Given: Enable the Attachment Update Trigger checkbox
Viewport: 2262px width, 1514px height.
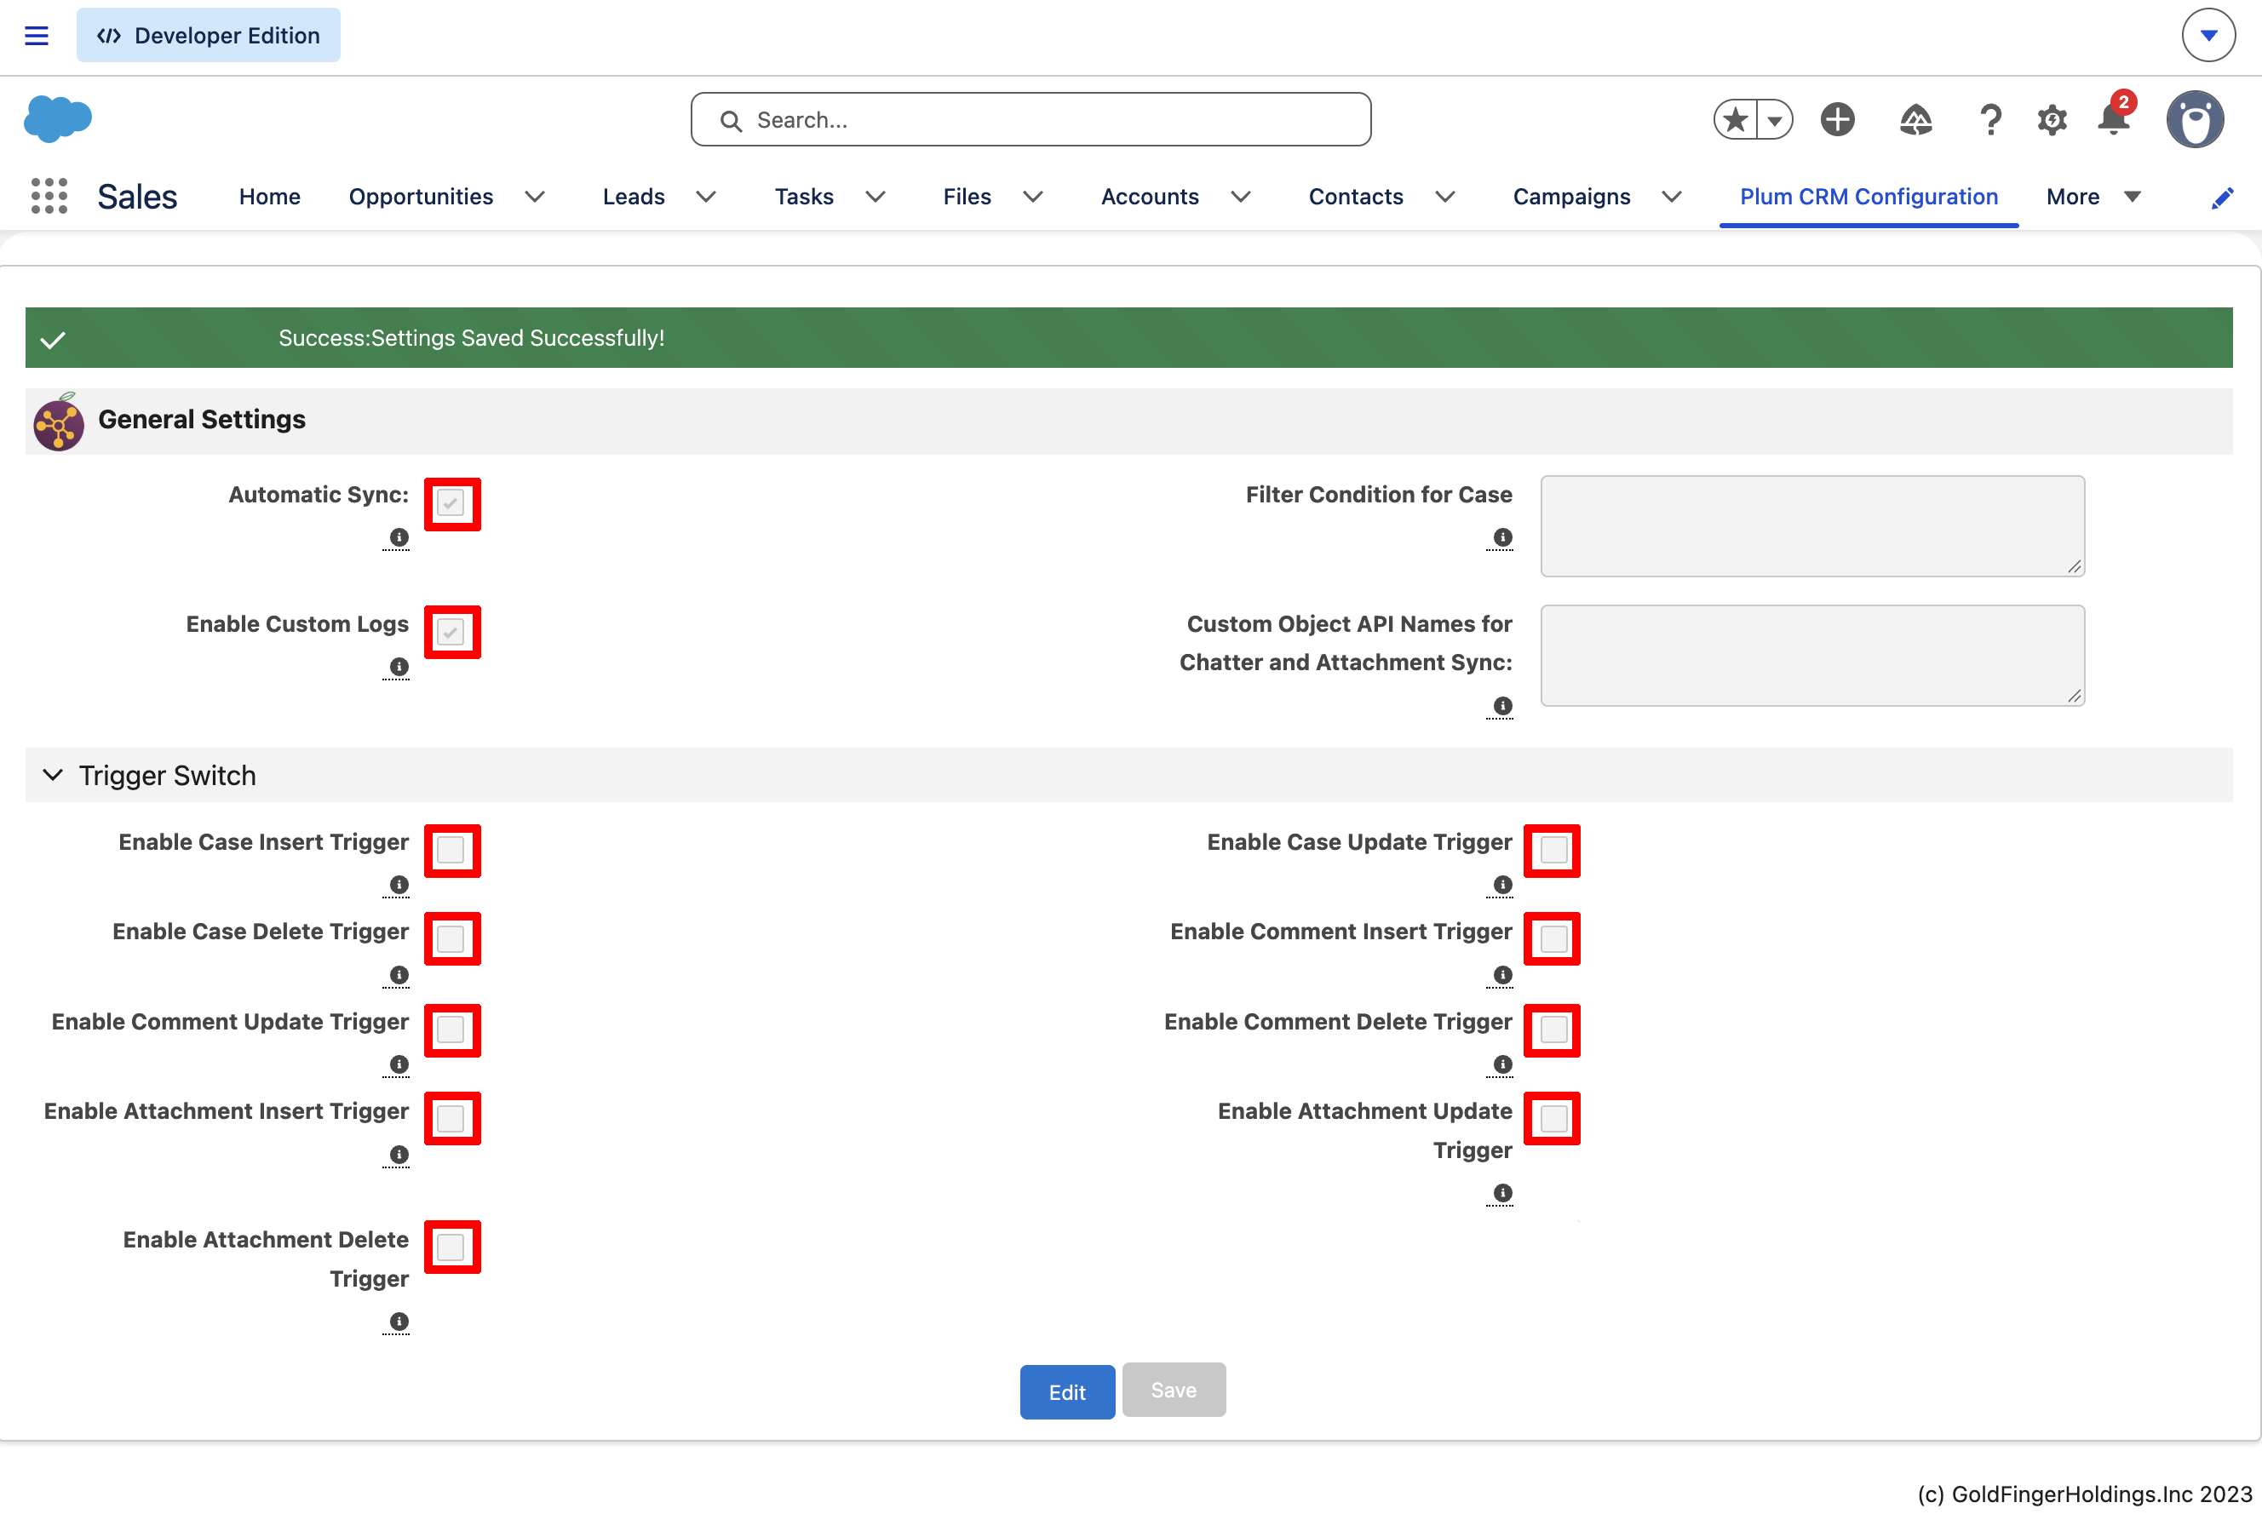Looking at the screenshot, I should pos(1553,1118).
